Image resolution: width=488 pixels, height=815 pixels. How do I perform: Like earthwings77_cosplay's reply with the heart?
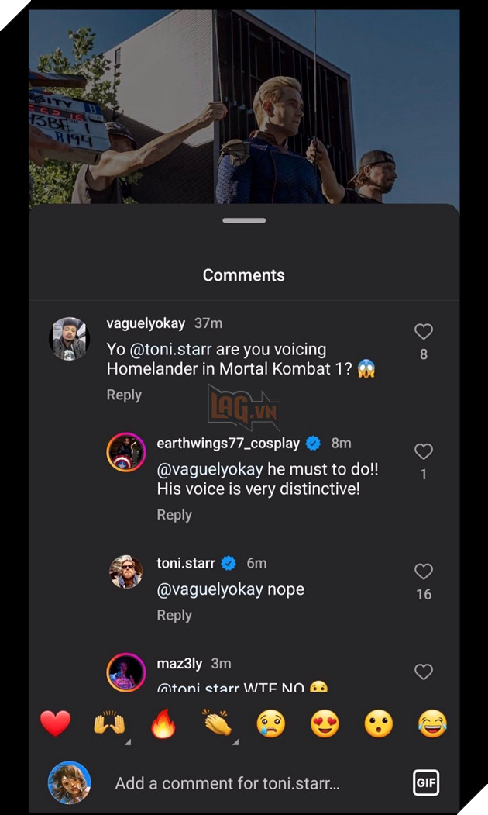pyautogui.click(x=423, y=451)
